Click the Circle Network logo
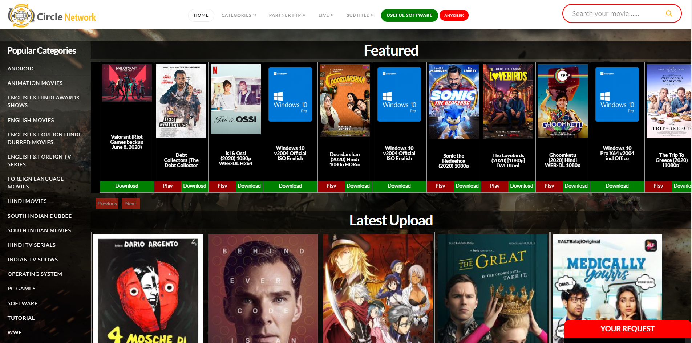 [52, 16]
